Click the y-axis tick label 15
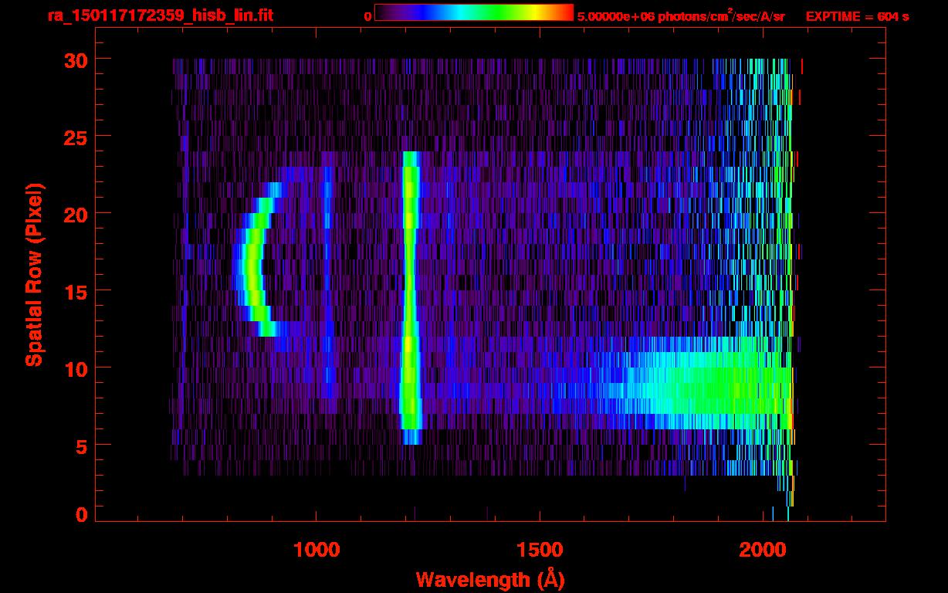This screenshot has width=948, height=593. [74, 291]
